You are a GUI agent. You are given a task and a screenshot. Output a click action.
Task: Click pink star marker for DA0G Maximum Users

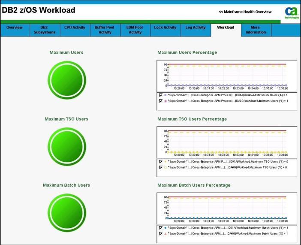click(x=166, y=101)
